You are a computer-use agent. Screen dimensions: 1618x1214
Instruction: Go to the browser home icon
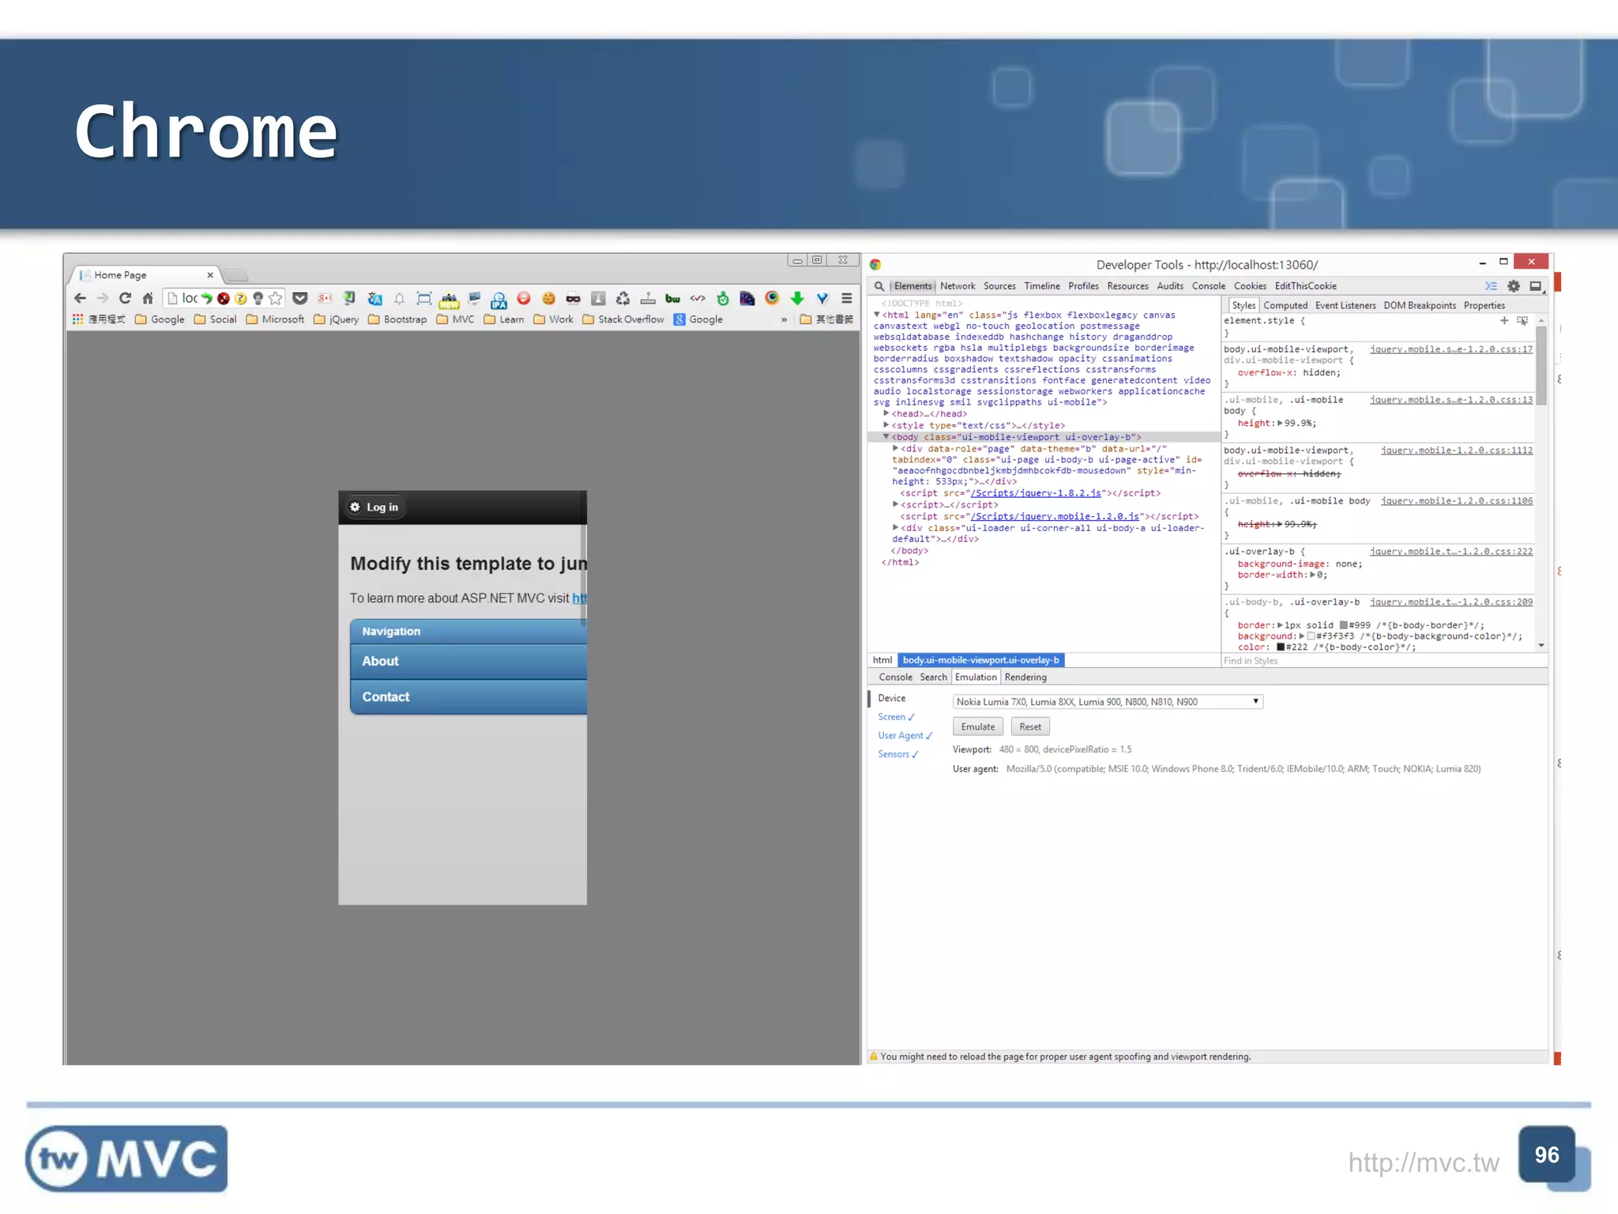coord(148,298)
